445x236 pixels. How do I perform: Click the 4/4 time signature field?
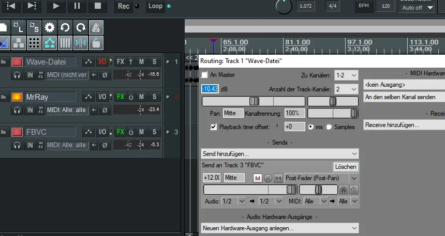click(333, 6)
